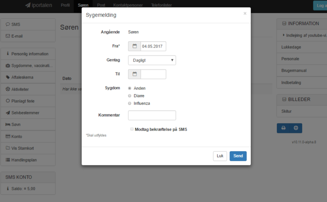Collapse the INFORMATION panel

(x=284, y=23)
